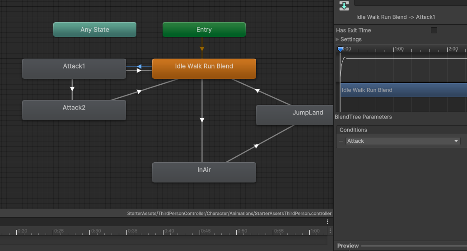This screenshot has width=467, height=251.
Task: Select the InAir state node
Action: pos(204,172)
